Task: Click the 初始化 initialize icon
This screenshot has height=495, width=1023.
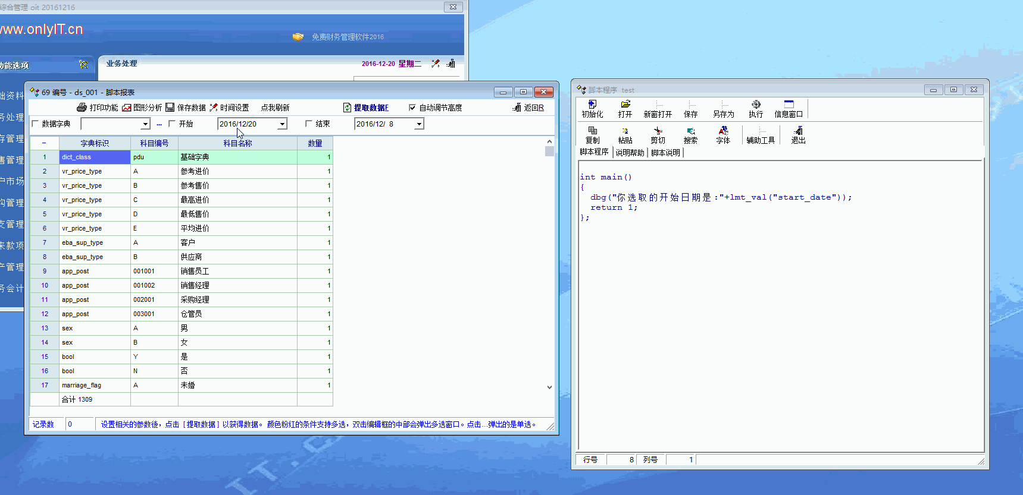Action: [592, 105]
